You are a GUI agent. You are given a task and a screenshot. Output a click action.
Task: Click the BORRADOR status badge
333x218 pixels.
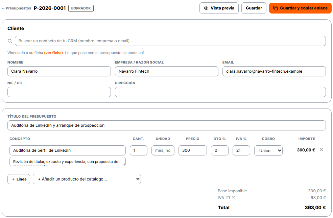81,8
